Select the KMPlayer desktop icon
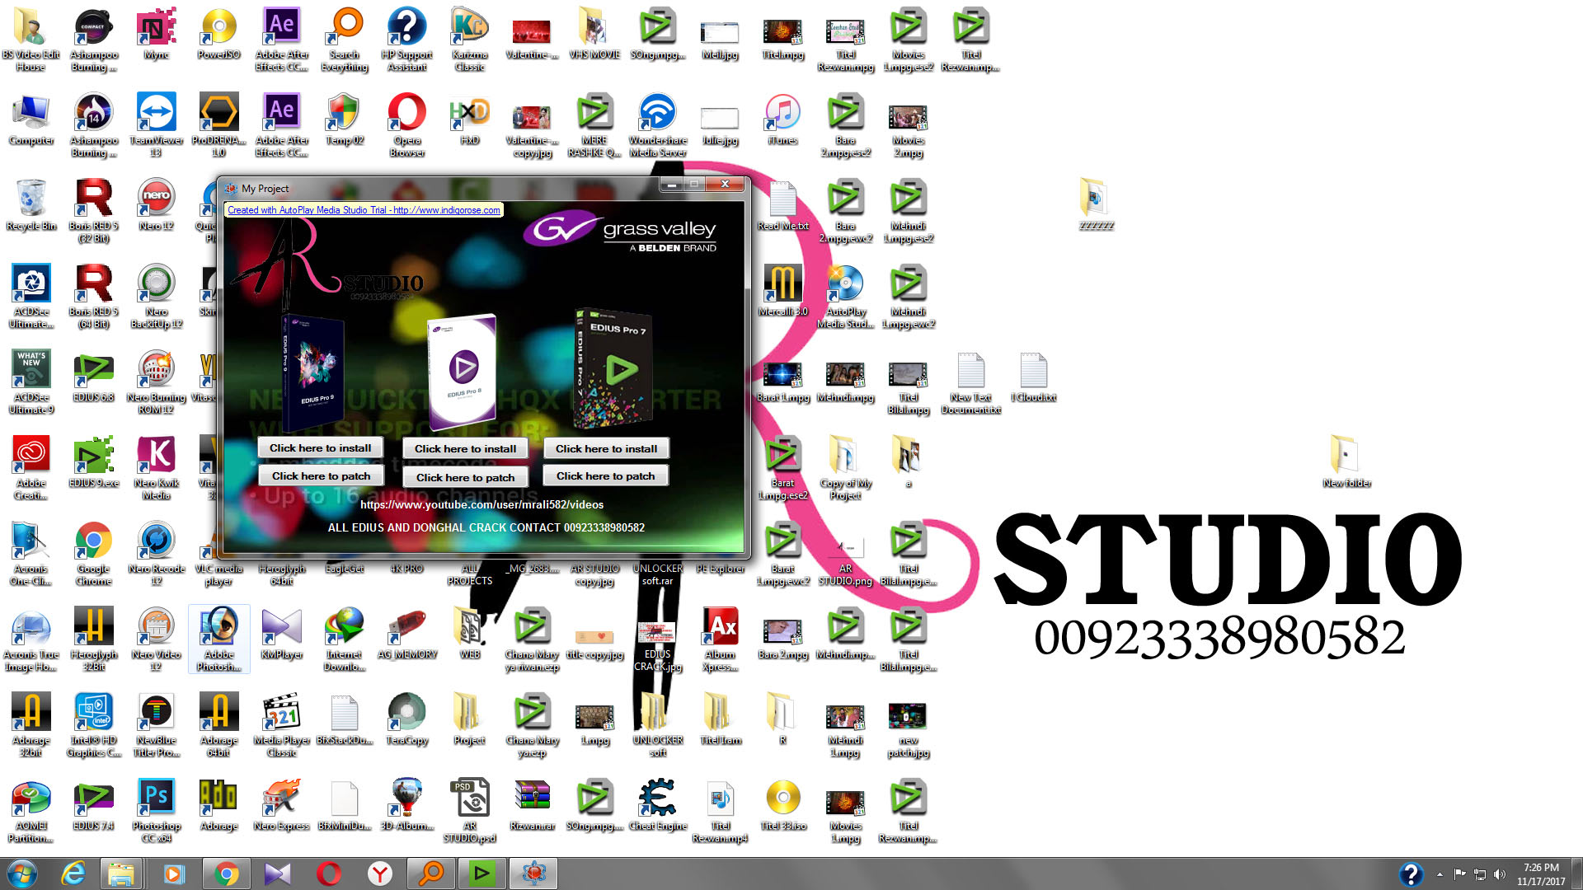 tap(281, 635)
